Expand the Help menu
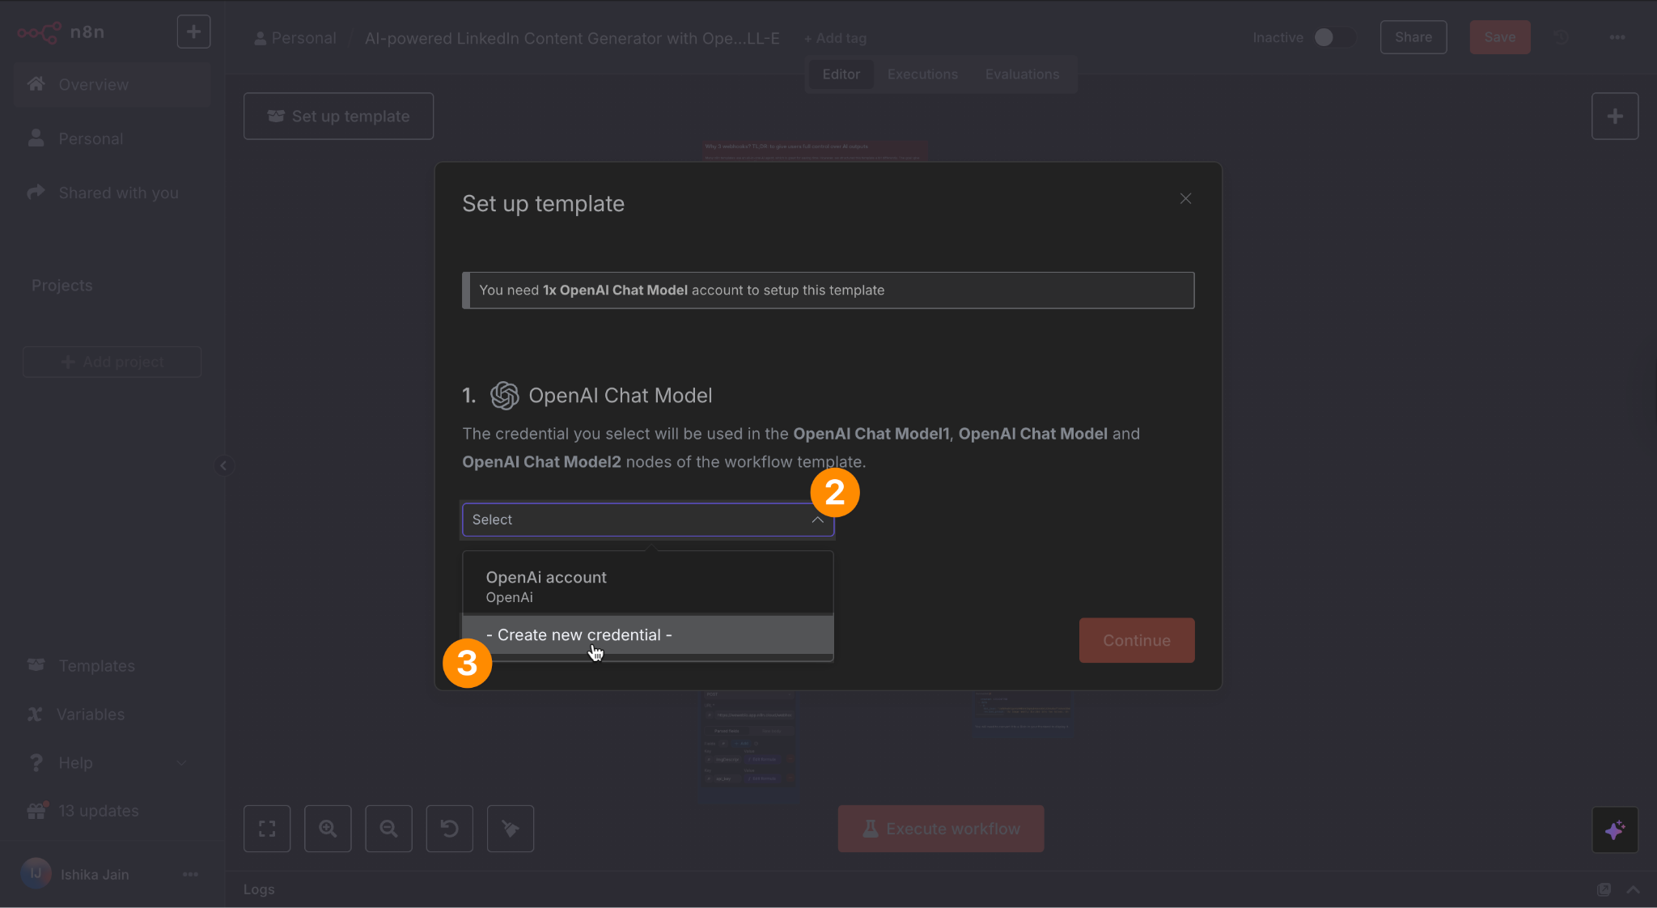The width and height of the screenshot is (1657, 908). (x=112, y=762)
